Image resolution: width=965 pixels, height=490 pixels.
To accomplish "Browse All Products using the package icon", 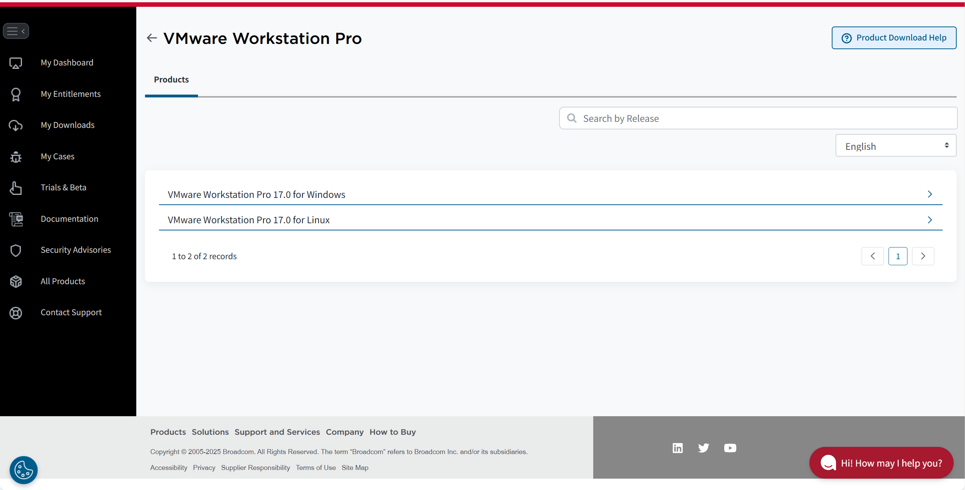I will (16, 282).
